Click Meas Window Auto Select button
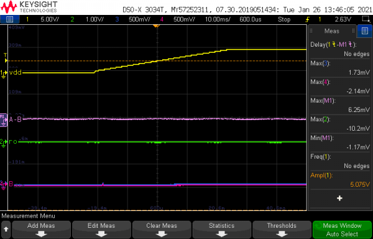Viewport: 373px width, 239px height. (x=342, y=230)
